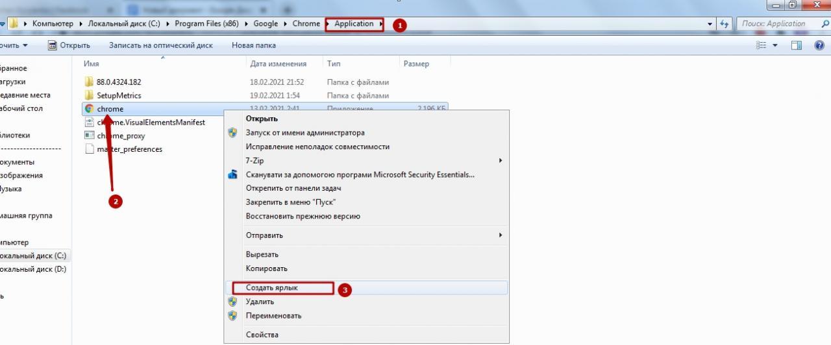Click the Новая папка toolbar button
This screenshot has height=345, width=831.
click(x=254, y=45)
